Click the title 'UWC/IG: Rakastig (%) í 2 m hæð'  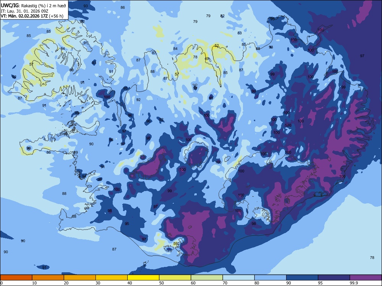coord(33,6)
